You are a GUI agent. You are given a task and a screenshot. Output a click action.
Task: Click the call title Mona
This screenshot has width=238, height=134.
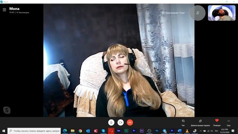(14, 9)
